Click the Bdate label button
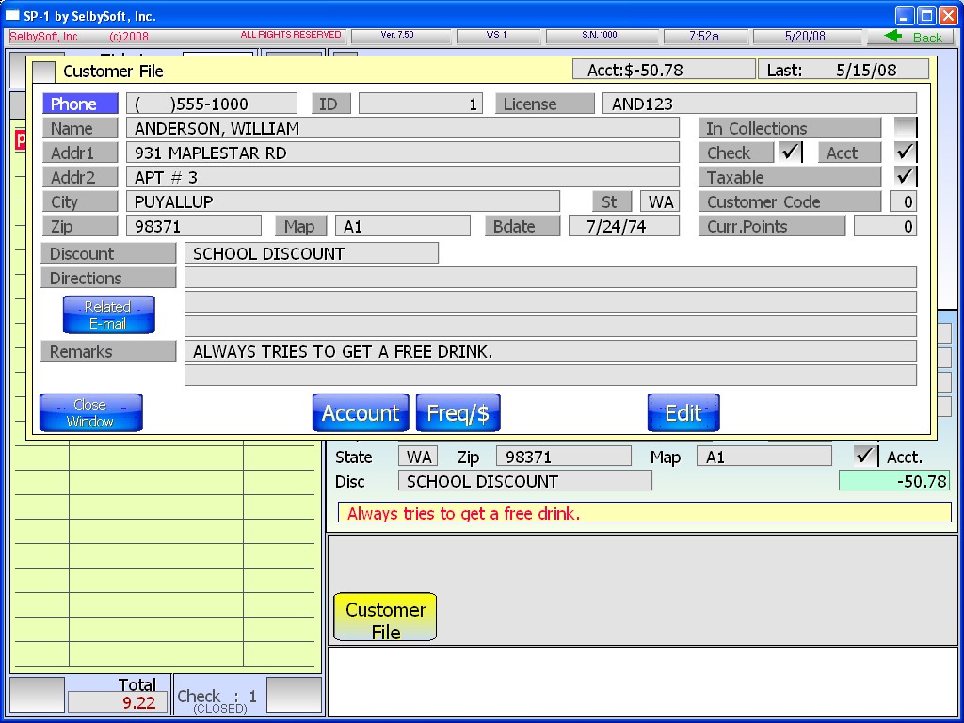This screenshot has width=964, height=723. coord(522,226)
